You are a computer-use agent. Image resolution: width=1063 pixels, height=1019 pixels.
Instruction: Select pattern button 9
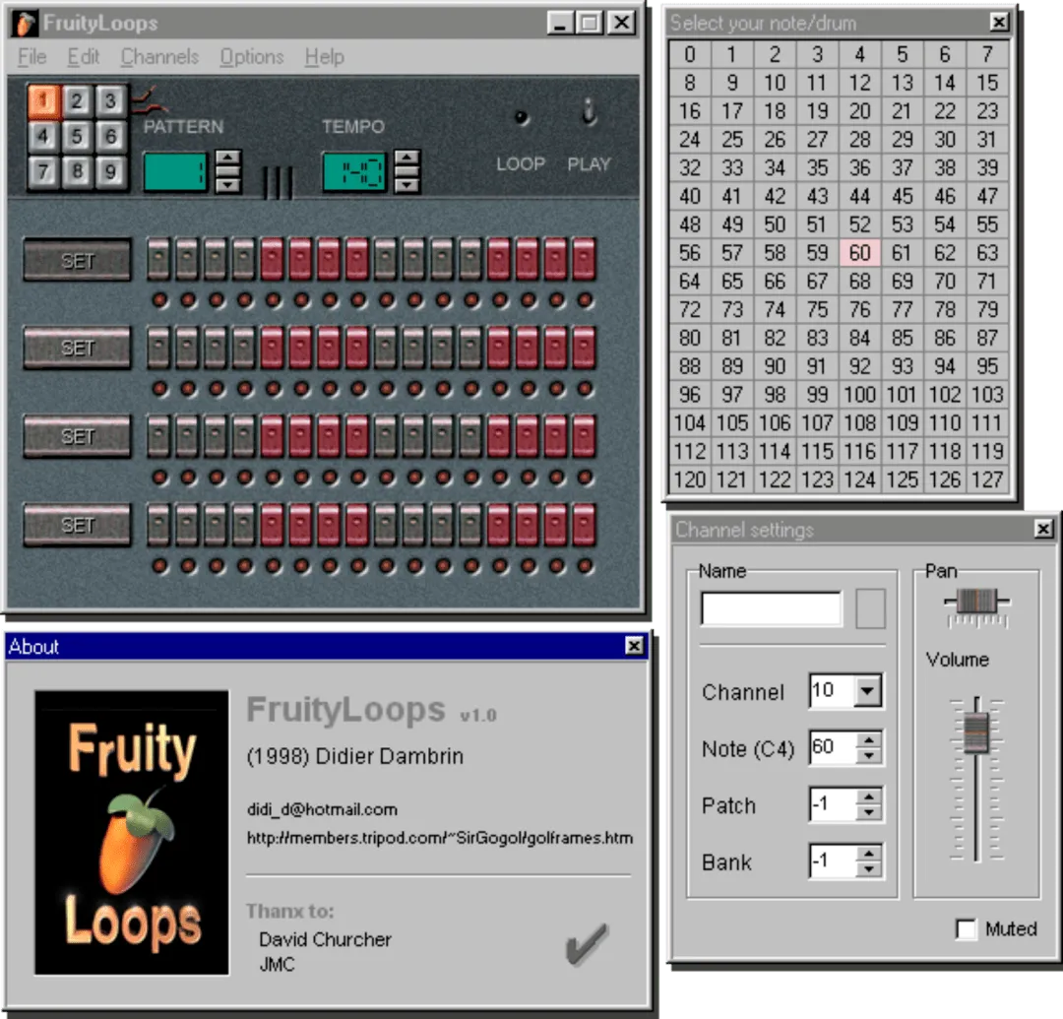click(110, 171)
